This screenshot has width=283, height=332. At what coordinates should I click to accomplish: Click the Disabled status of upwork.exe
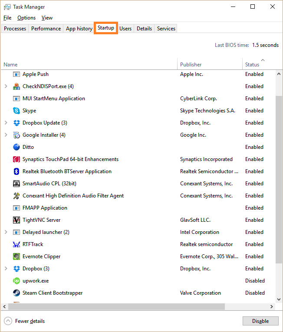[255, 281]
